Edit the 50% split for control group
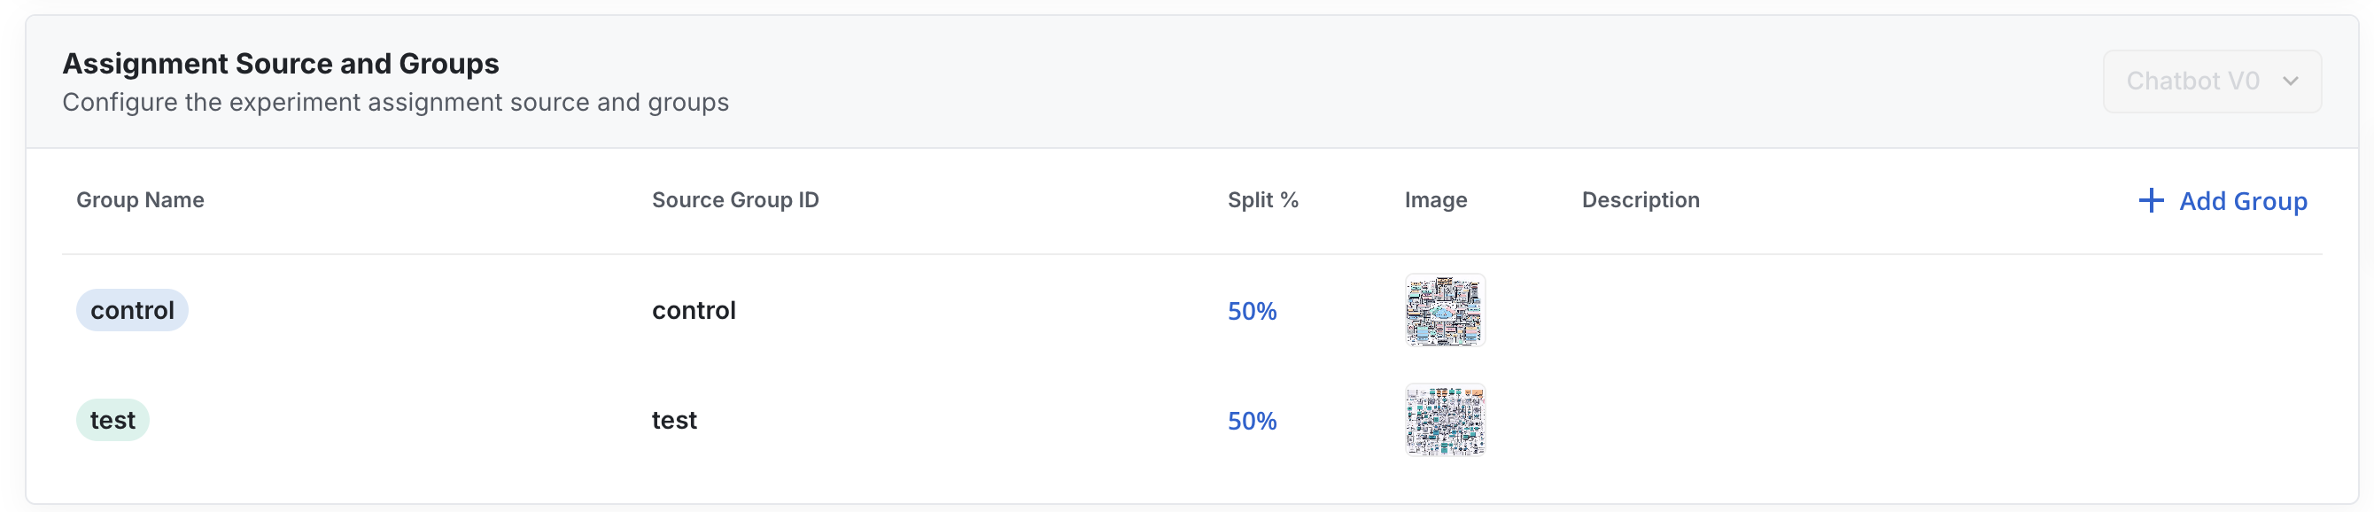Viewport: 2374px width, 512px height. point(1252,311)
